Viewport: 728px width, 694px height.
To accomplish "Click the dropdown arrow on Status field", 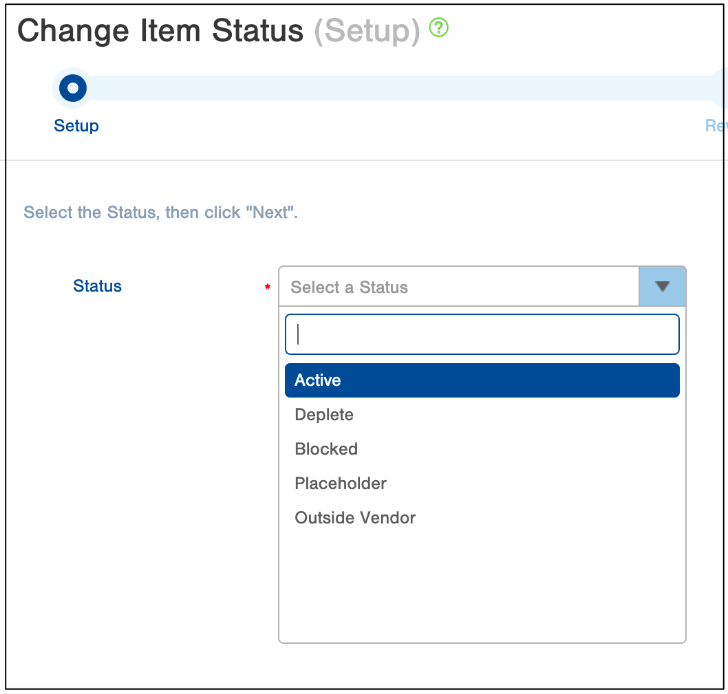I will click(662, 287).
